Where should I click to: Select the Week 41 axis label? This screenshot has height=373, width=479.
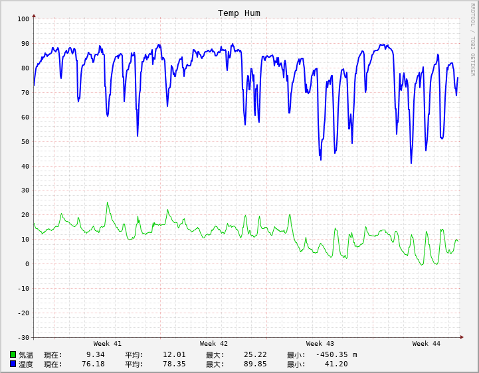pyautogui.click(x=108, y=344)
